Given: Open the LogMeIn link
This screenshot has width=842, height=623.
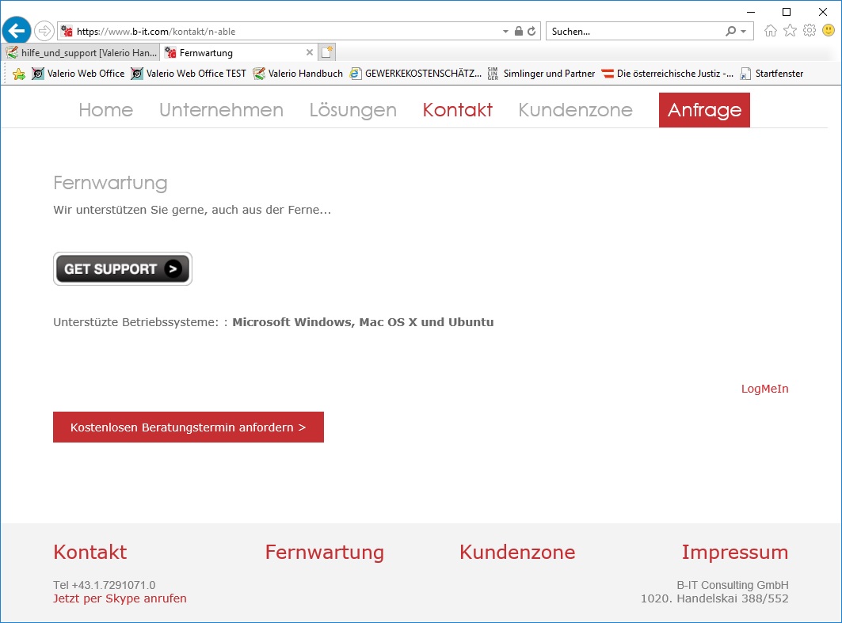Looking at the screenshot, I should (x=764, y=389).
